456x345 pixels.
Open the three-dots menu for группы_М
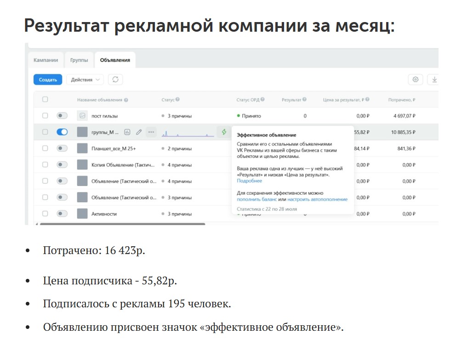click(x=151, y=132)
